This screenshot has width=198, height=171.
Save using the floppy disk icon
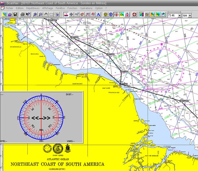coord(15,14)
